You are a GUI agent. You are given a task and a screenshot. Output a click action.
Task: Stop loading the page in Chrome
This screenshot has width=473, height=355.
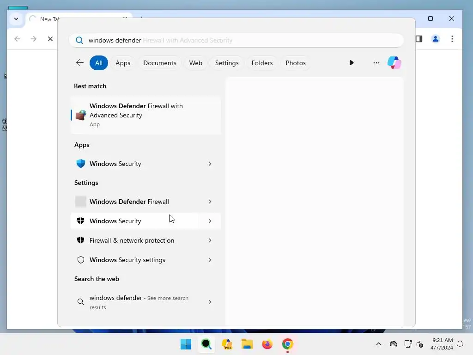[50, 39]
